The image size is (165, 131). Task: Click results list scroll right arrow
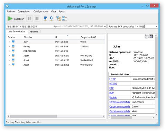point(103,116)
